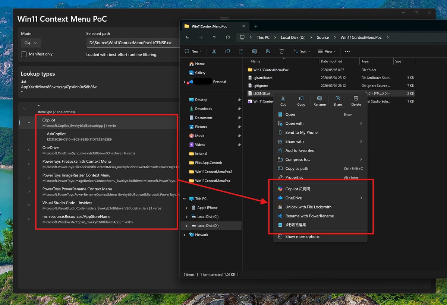
Task: Click Explorer toolbar copy icon
Action: pos(227,51)
